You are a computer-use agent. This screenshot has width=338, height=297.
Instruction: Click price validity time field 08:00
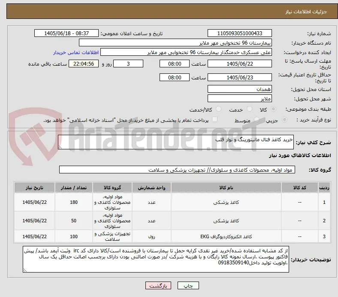(175, 77)
